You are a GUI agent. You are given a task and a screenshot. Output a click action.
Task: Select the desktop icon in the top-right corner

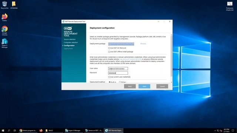pyautogui.click(x=230, y=6)
